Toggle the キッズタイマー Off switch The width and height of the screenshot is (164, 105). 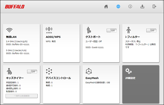click(x=32, y=72)
